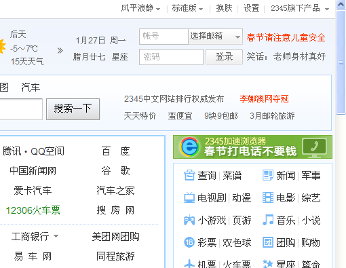This screenshot has width=346, height=268.
Task: Click the round 18 lottery icon beside 彩票
Action: 189,242
